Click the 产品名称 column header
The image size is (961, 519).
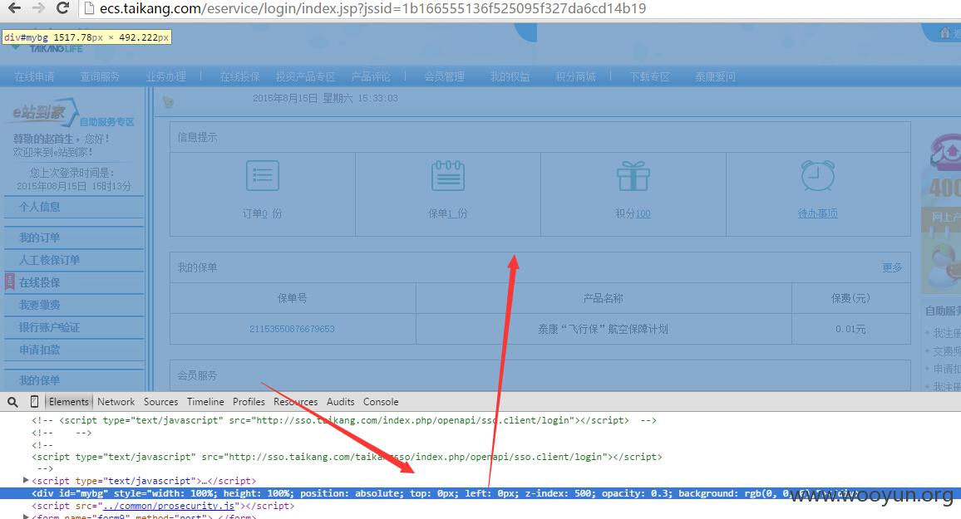603,298
